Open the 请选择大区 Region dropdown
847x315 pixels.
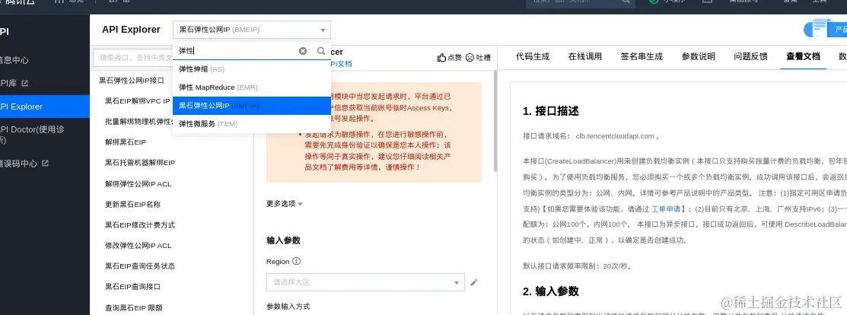coord(365,282)
